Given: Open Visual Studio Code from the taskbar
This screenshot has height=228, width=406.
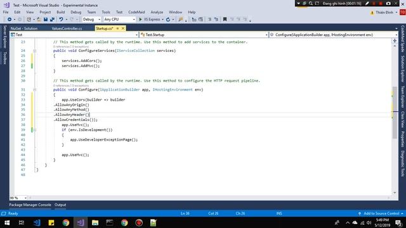Looking at the screenshot, I should click(x=37, y=222).
